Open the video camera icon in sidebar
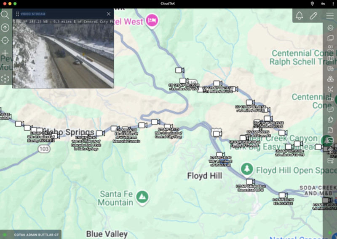Viewport: 337px width, 239px height. pyautogui.click(x=330, y=99)
